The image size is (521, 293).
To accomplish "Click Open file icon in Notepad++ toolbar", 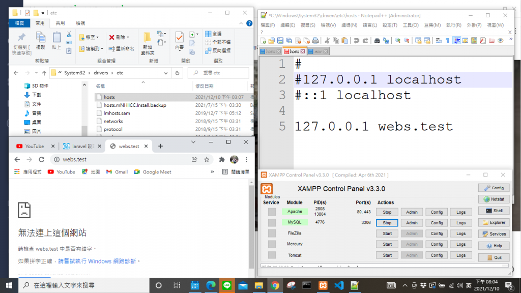I will pos(272,41).
